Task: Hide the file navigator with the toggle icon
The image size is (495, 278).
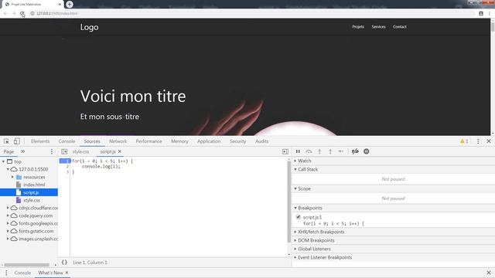Action: [x=64, y=151]
